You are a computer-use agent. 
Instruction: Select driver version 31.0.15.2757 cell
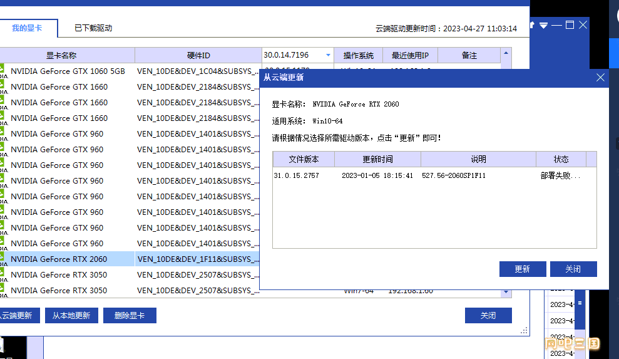297,175
